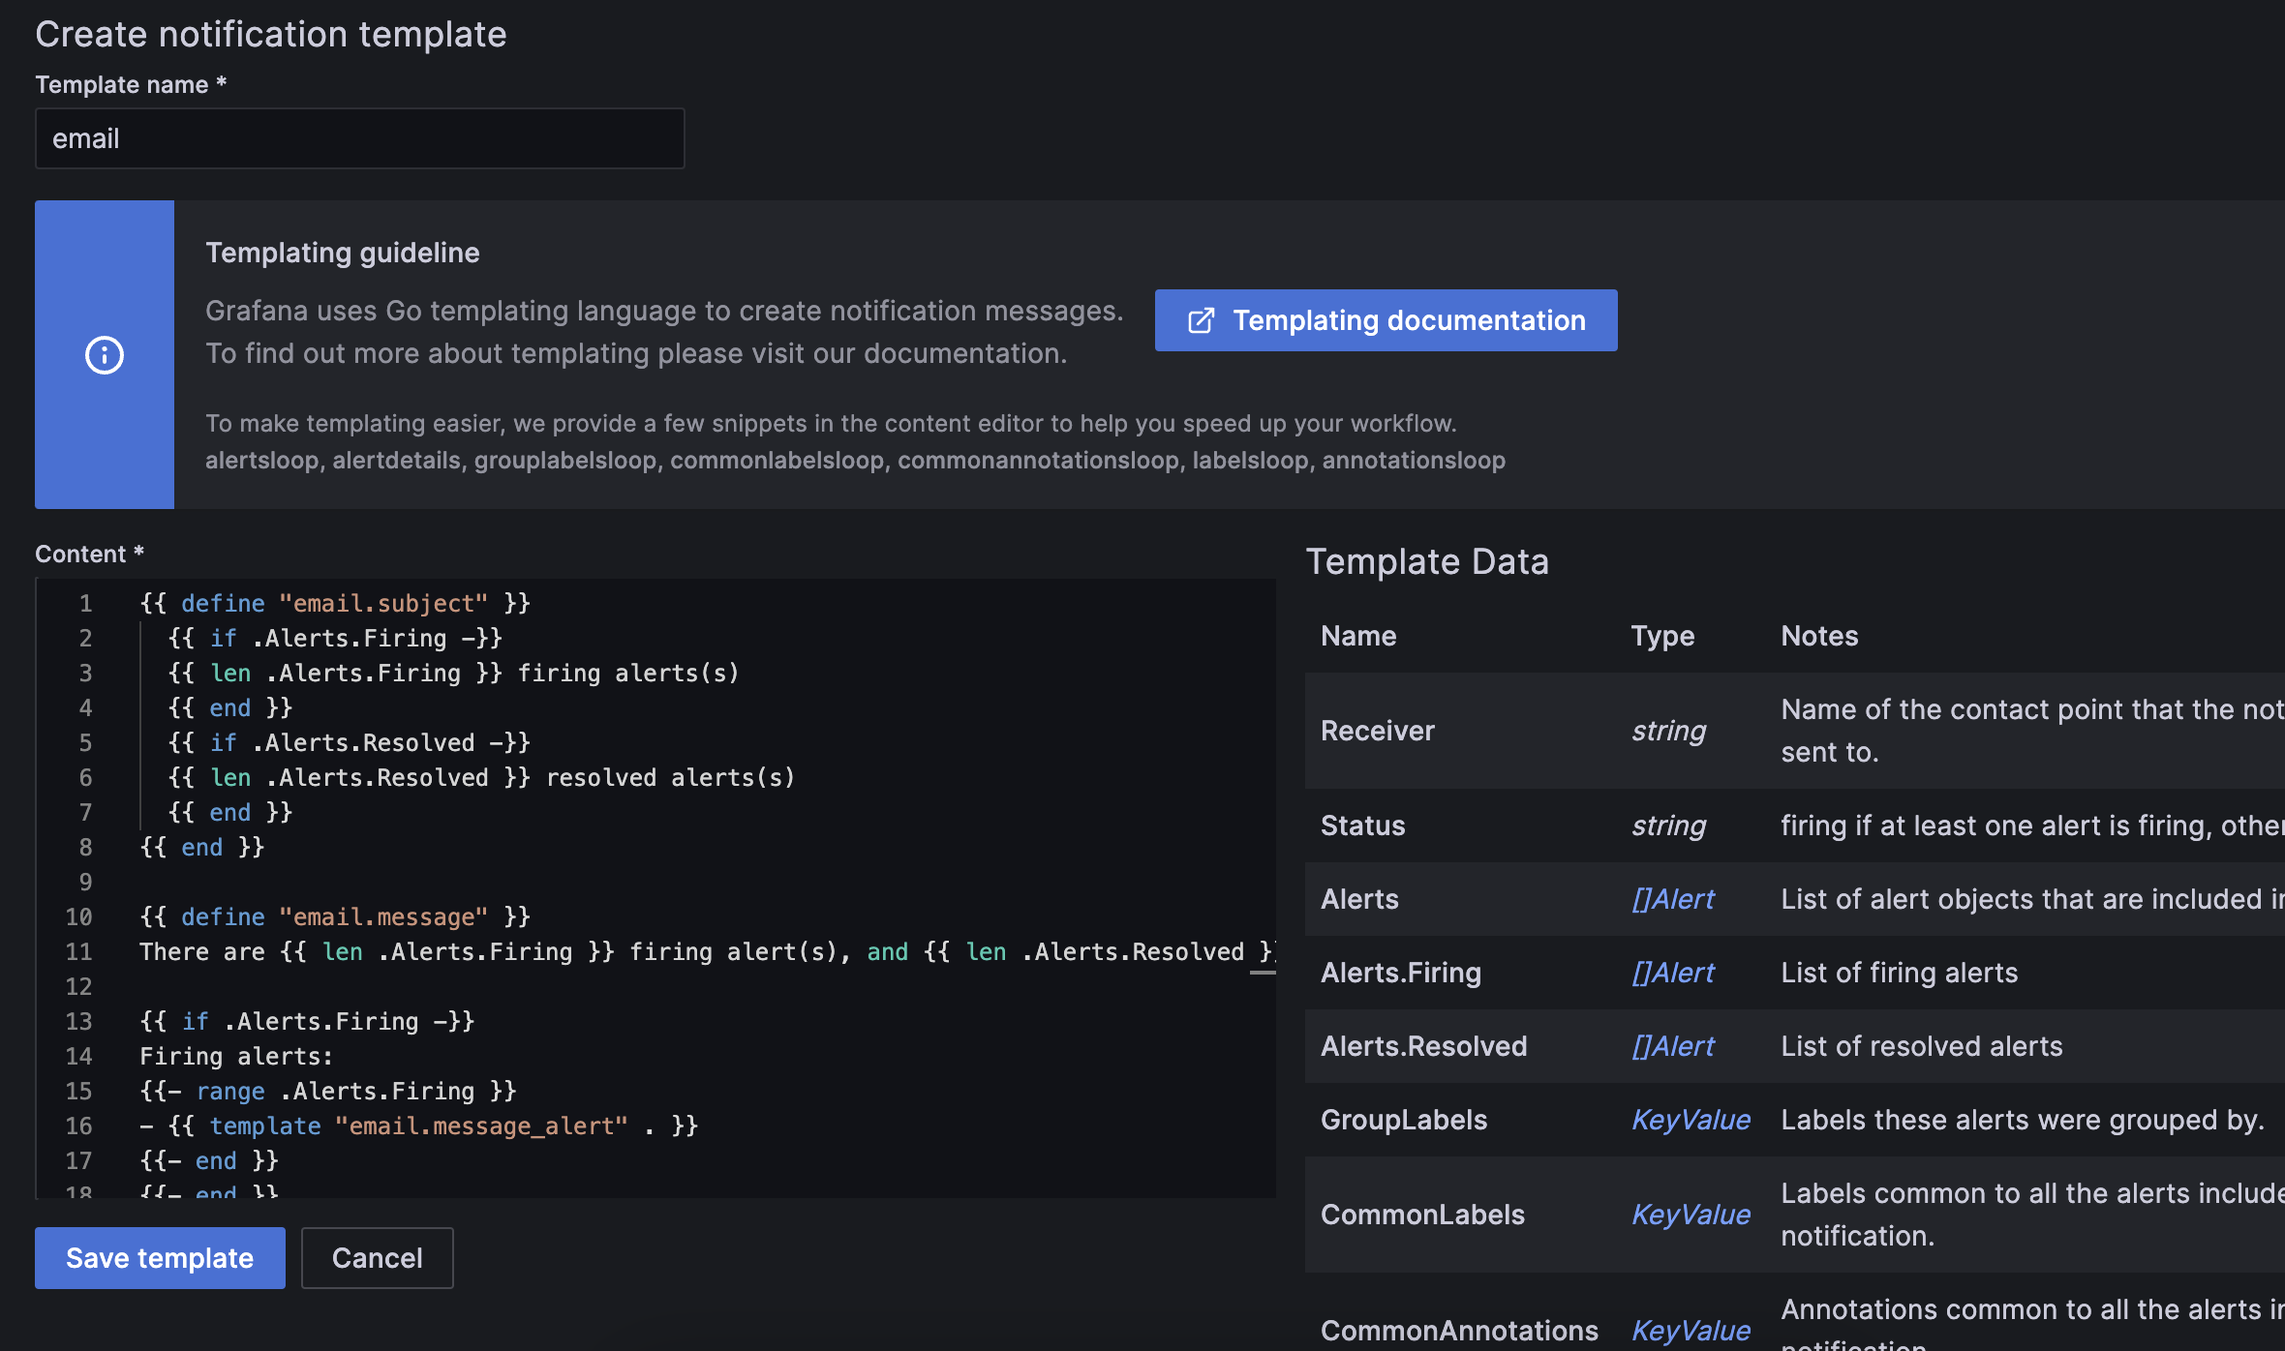The width and height of the screenshot is (2285, 1351).
Task: Click the Status row in Template Data table
Action: 1362,826
